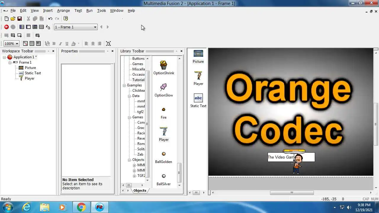Viewport: 379px width, 213px height.
Task: Set text alignment to center
Action: 93,43
